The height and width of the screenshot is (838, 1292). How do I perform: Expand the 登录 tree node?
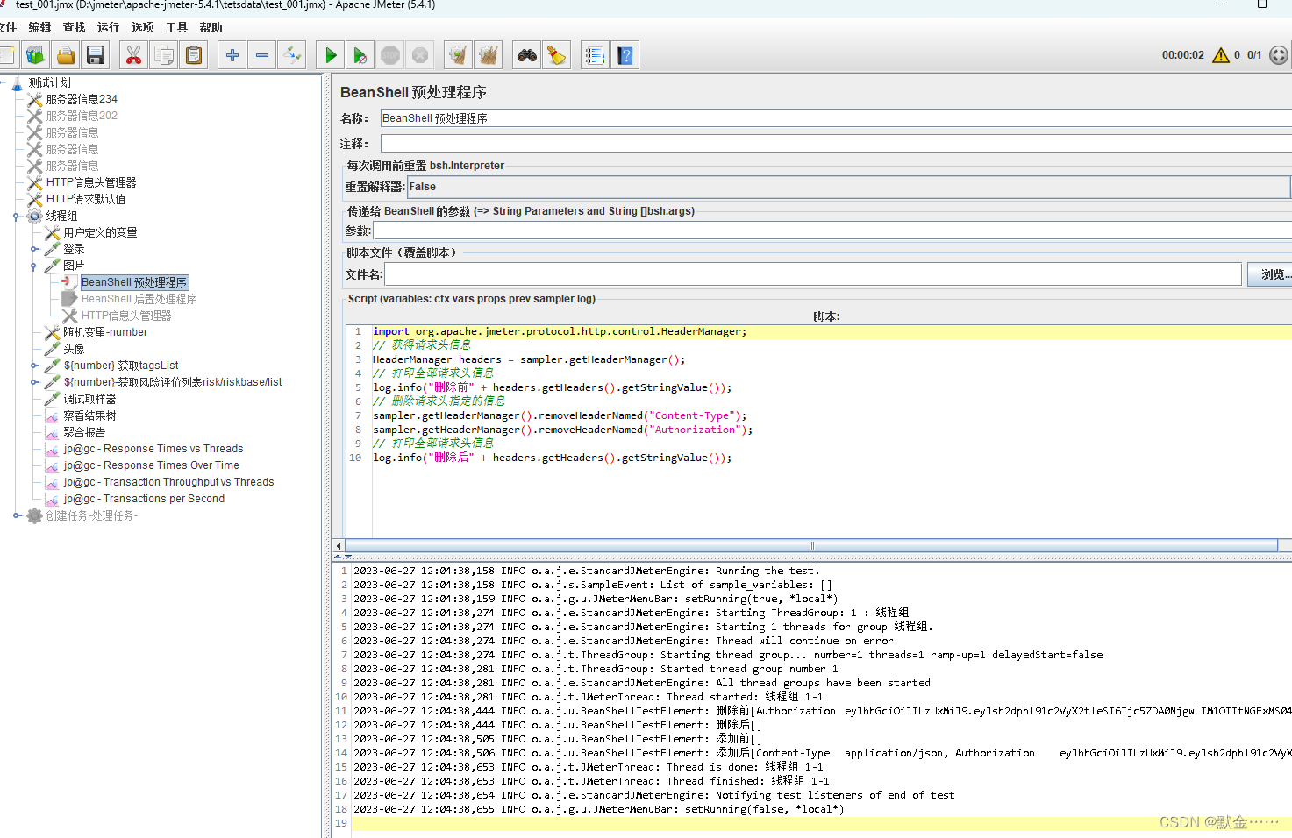coord(33,249)
